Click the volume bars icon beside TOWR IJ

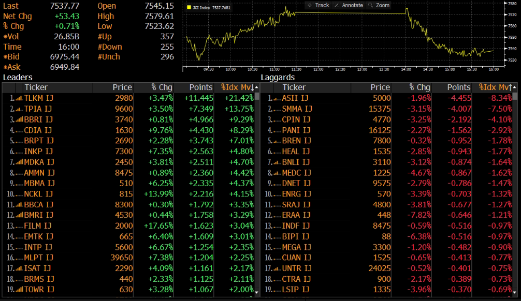click(x=19, y=290)
